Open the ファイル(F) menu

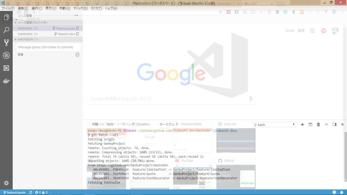click(8, 8)
